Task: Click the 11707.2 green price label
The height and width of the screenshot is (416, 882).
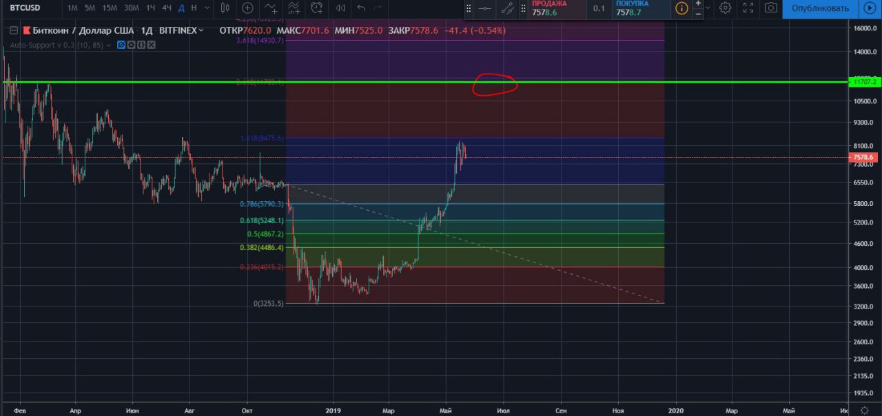Action: pyautogui.click(x=864, y=82)
